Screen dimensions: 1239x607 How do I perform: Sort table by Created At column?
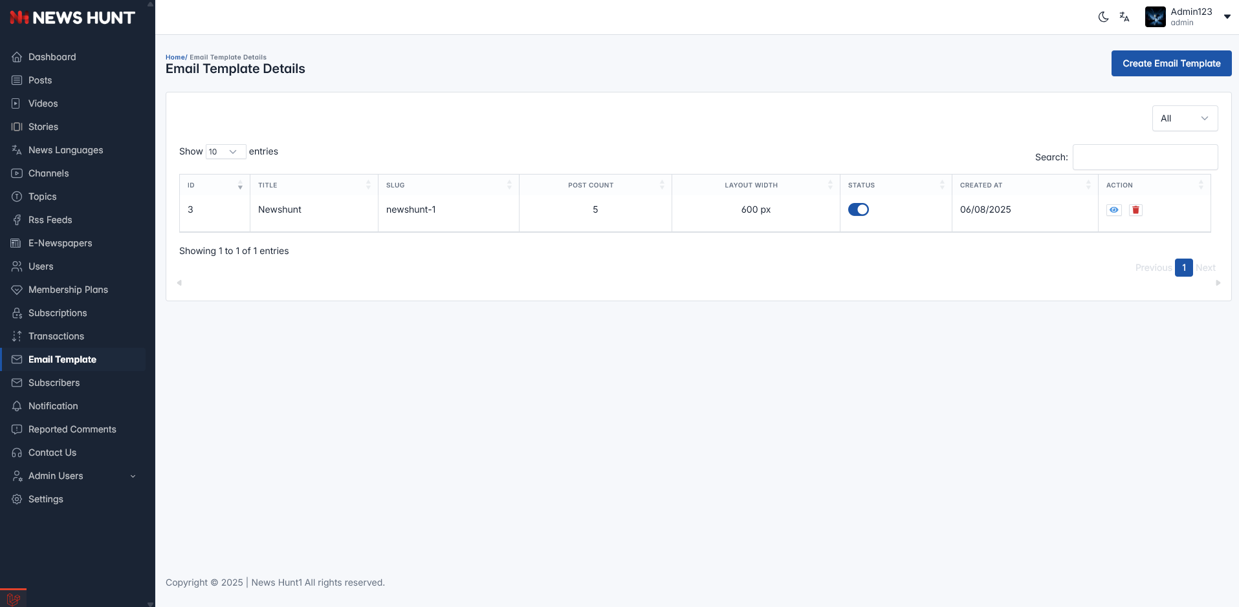coord(1025,185)
